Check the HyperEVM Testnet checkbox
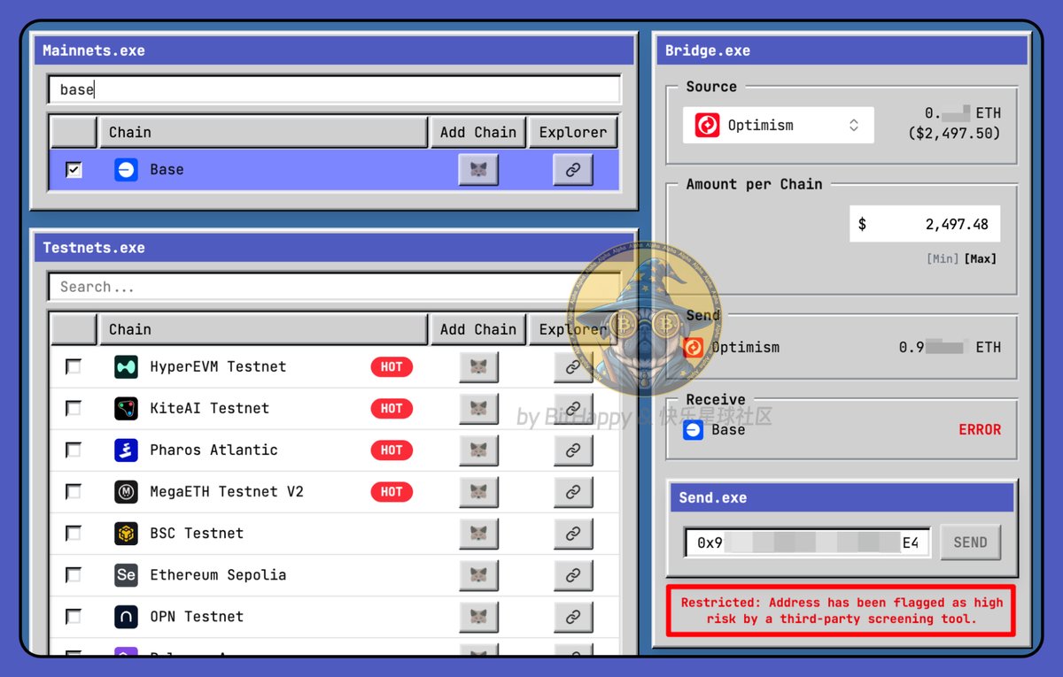 [x=74, y=366]
